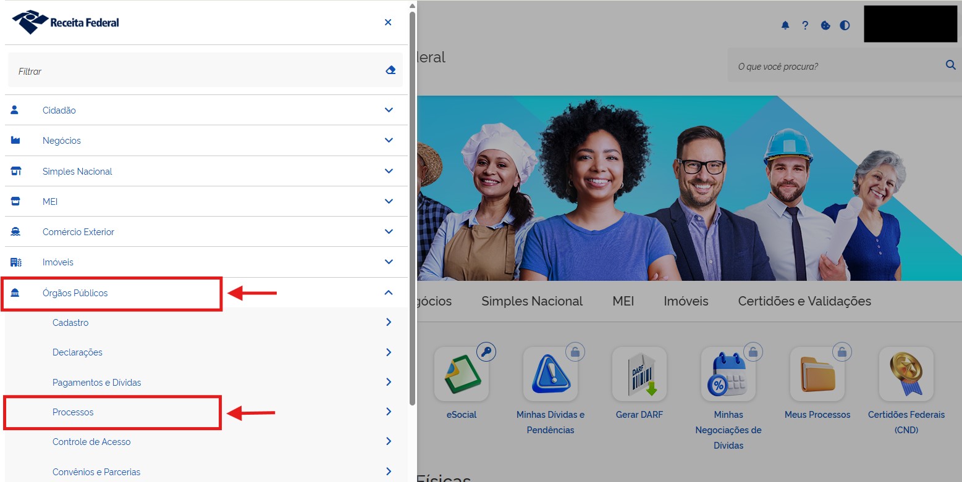Open the eSocial service icon
This screenshot has width=962, height=482.
pos(462,374)
